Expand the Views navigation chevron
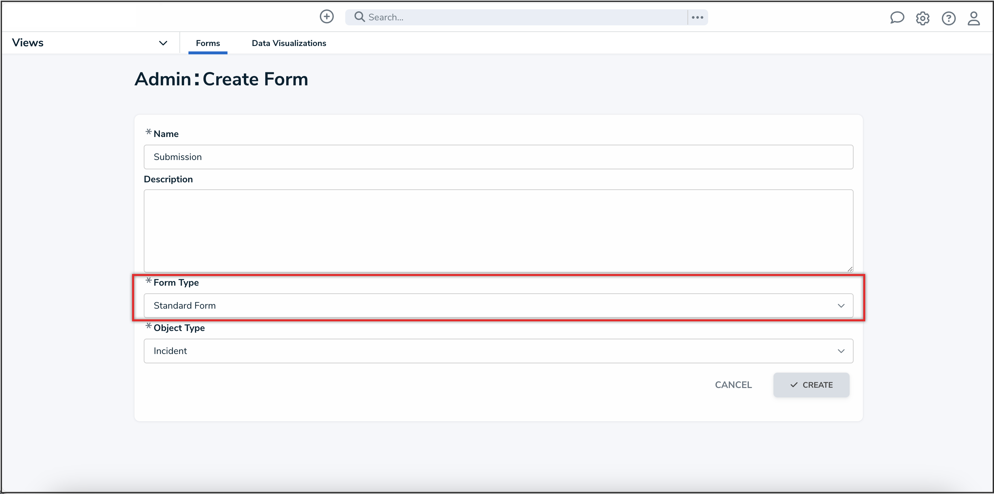 click(x=163, y=43)
